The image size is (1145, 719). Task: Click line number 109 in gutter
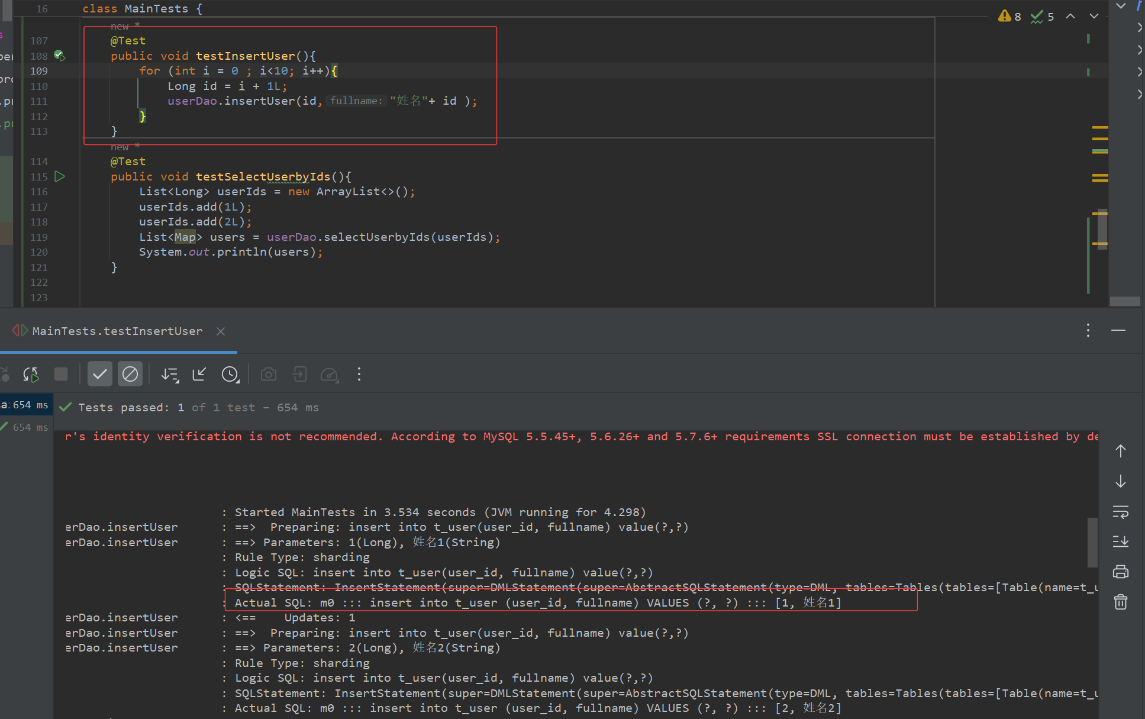39,71
